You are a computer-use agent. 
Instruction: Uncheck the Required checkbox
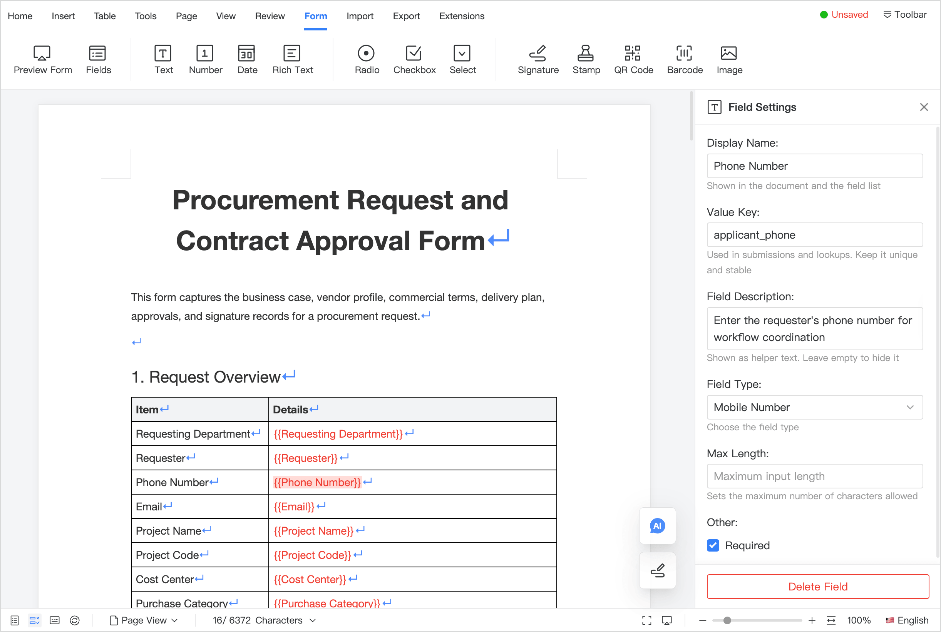pyautogui.click(x=713, y=545)
